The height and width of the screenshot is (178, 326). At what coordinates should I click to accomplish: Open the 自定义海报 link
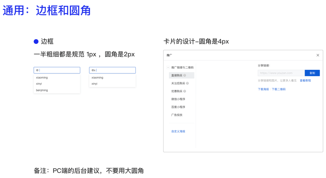(178, 131)
